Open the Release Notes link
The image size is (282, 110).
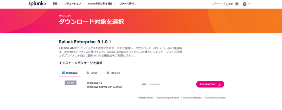coord(145,98)
